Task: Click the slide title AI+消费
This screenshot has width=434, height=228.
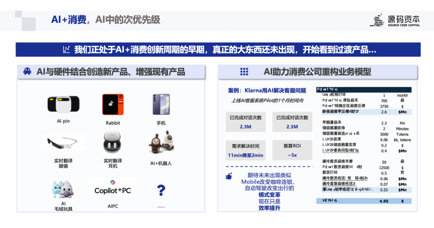Action: 69,20
